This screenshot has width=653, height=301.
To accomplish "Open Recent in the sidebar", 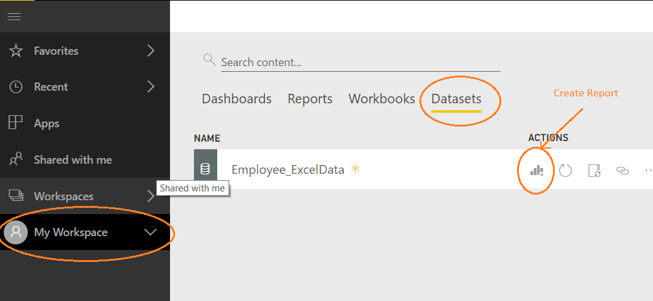I will pos(84,87).
